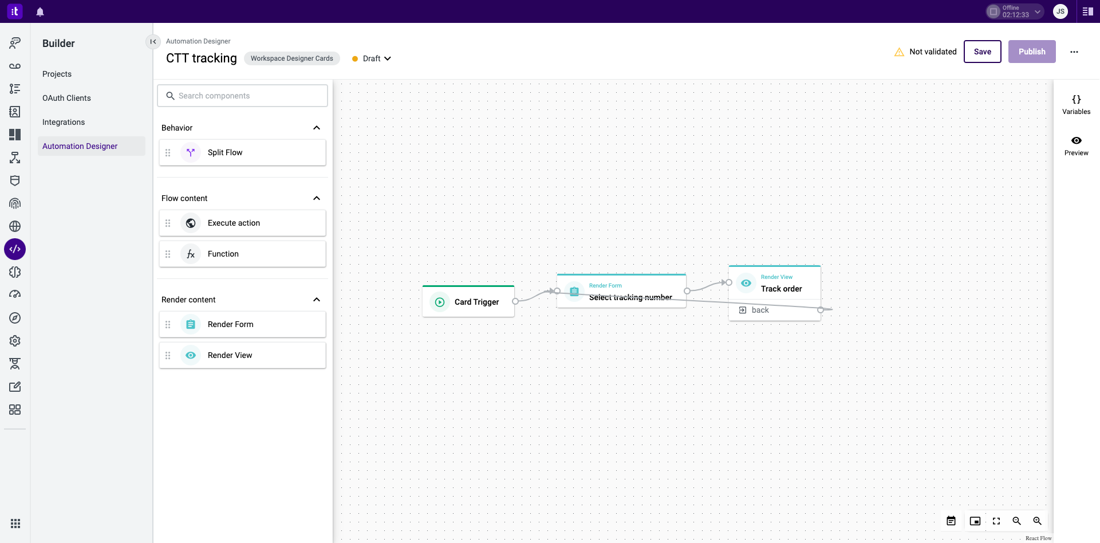
Task: Click the React Flow attribution link
Action: 1038,538
